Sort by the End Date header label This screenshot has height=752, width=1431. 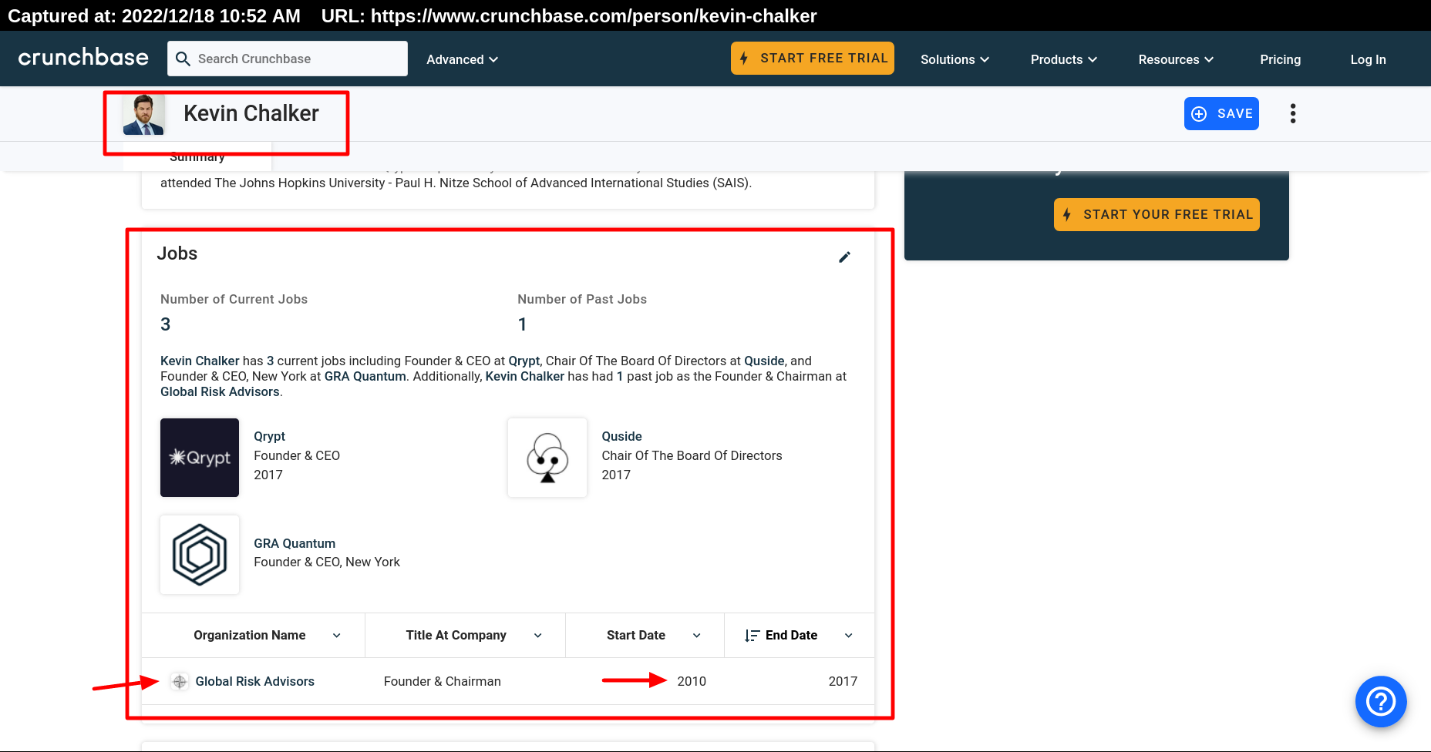point(791,635)
